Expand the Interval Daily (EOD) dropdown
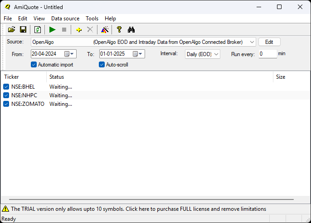Image resolution: width=311 pixels, height=223 pixels. pos(203,54)
